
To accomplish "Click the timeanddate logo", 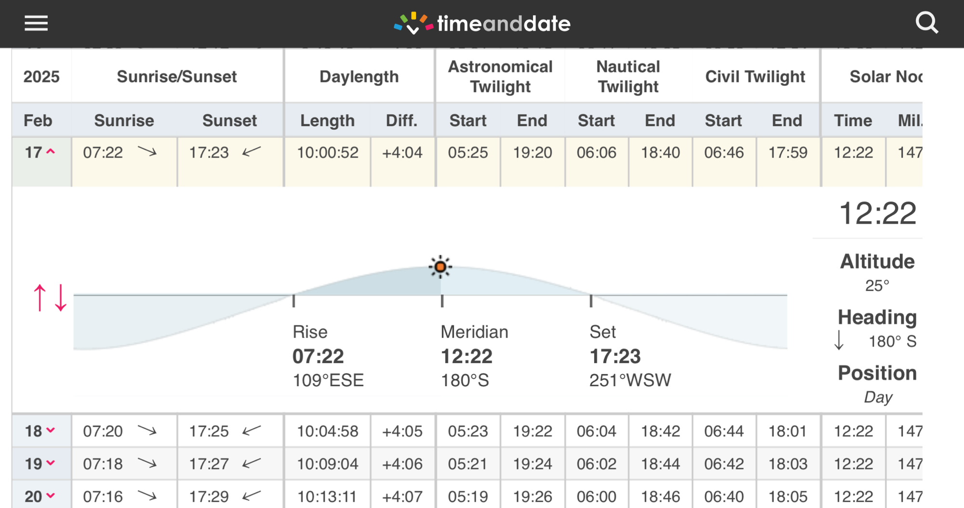I will (482, 24).
